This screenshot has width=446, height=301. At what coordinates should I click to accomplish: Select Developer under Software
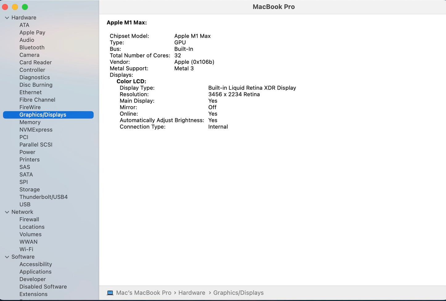[32, 279]
